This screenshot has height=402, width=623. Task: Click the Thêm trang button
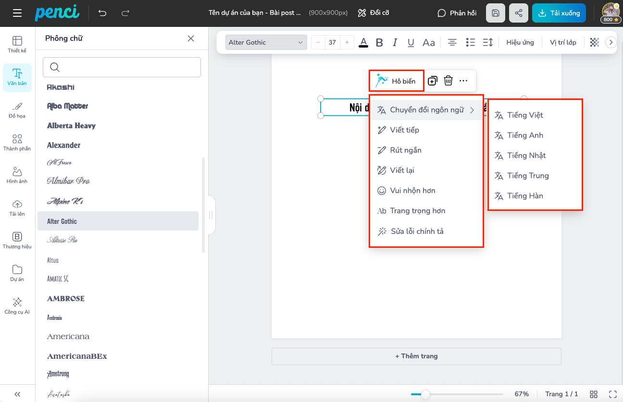pos(416,356)
